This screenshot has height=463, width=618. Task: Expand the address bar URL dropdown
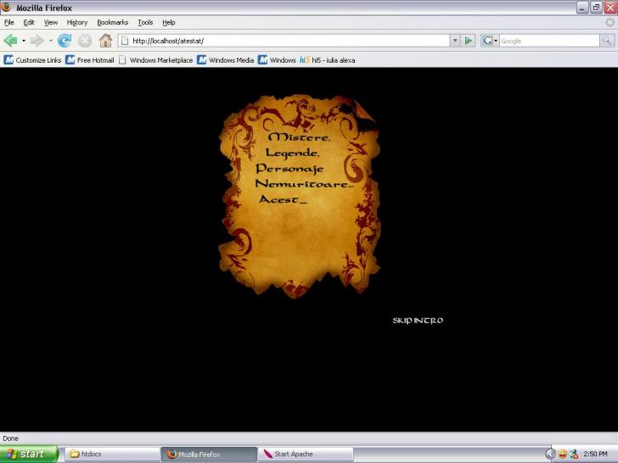coord(455,41)
